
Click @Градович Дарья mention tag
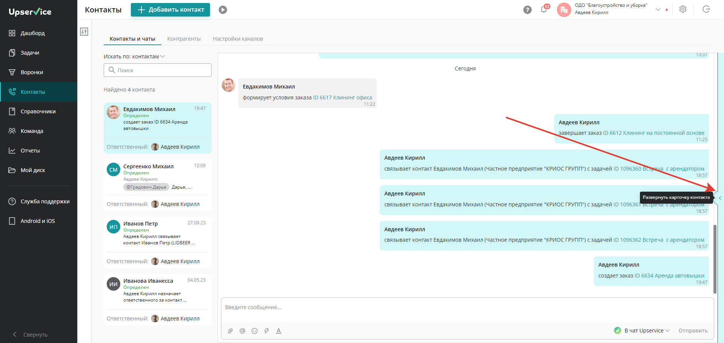coord(146,187)
